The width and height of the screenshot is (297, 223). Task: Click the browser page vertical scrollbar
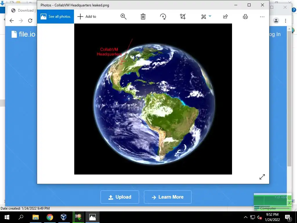point(289,99)
